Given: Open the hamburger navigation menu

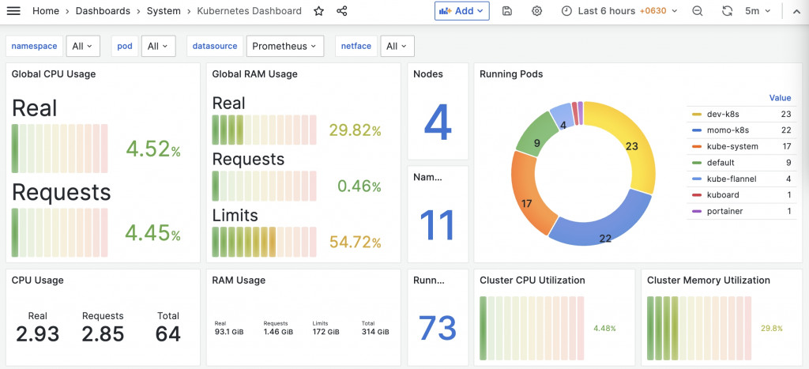Looking at the screenshot, I should 13,10.
